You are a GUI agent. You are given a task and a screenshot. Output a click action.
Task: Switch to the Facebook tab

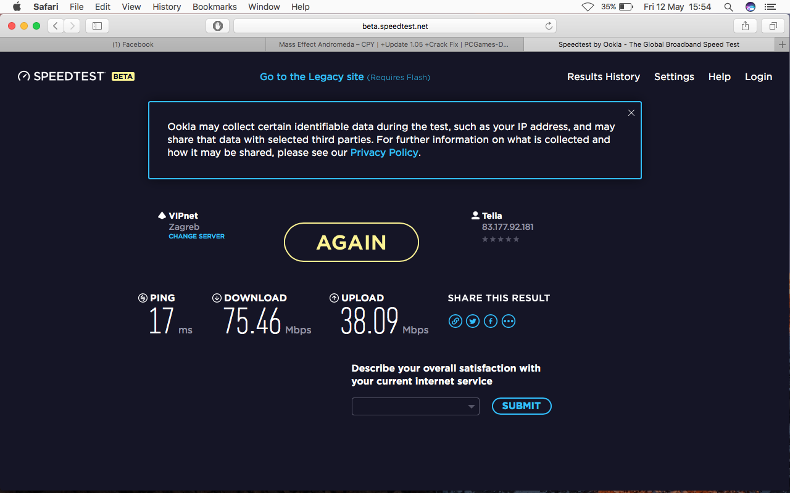(x=133, y=44)
